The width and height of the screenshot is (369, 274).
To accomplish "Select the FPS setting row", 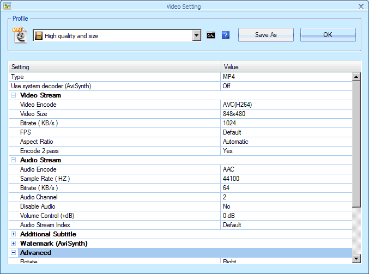I will click(x=26, y=132).
